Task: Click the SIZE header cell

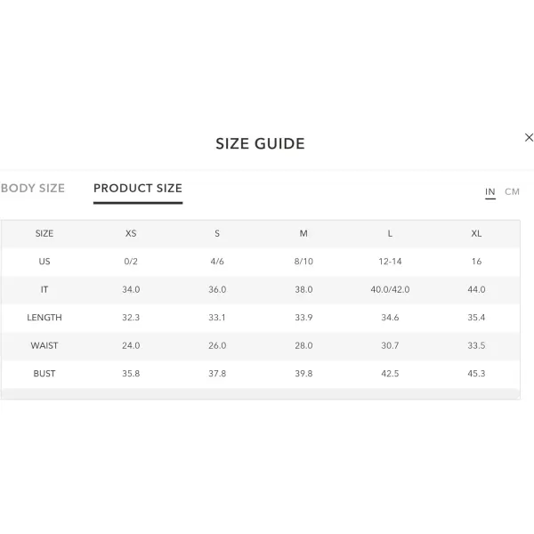Action: [x=44, y=233]
